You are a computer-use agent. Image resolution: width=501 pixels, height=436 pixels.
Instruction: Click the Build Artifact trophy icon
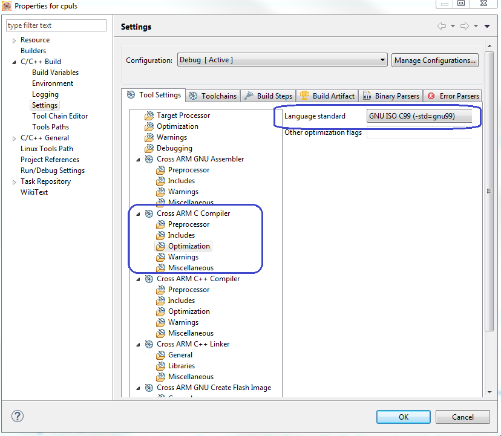[304, 95]
